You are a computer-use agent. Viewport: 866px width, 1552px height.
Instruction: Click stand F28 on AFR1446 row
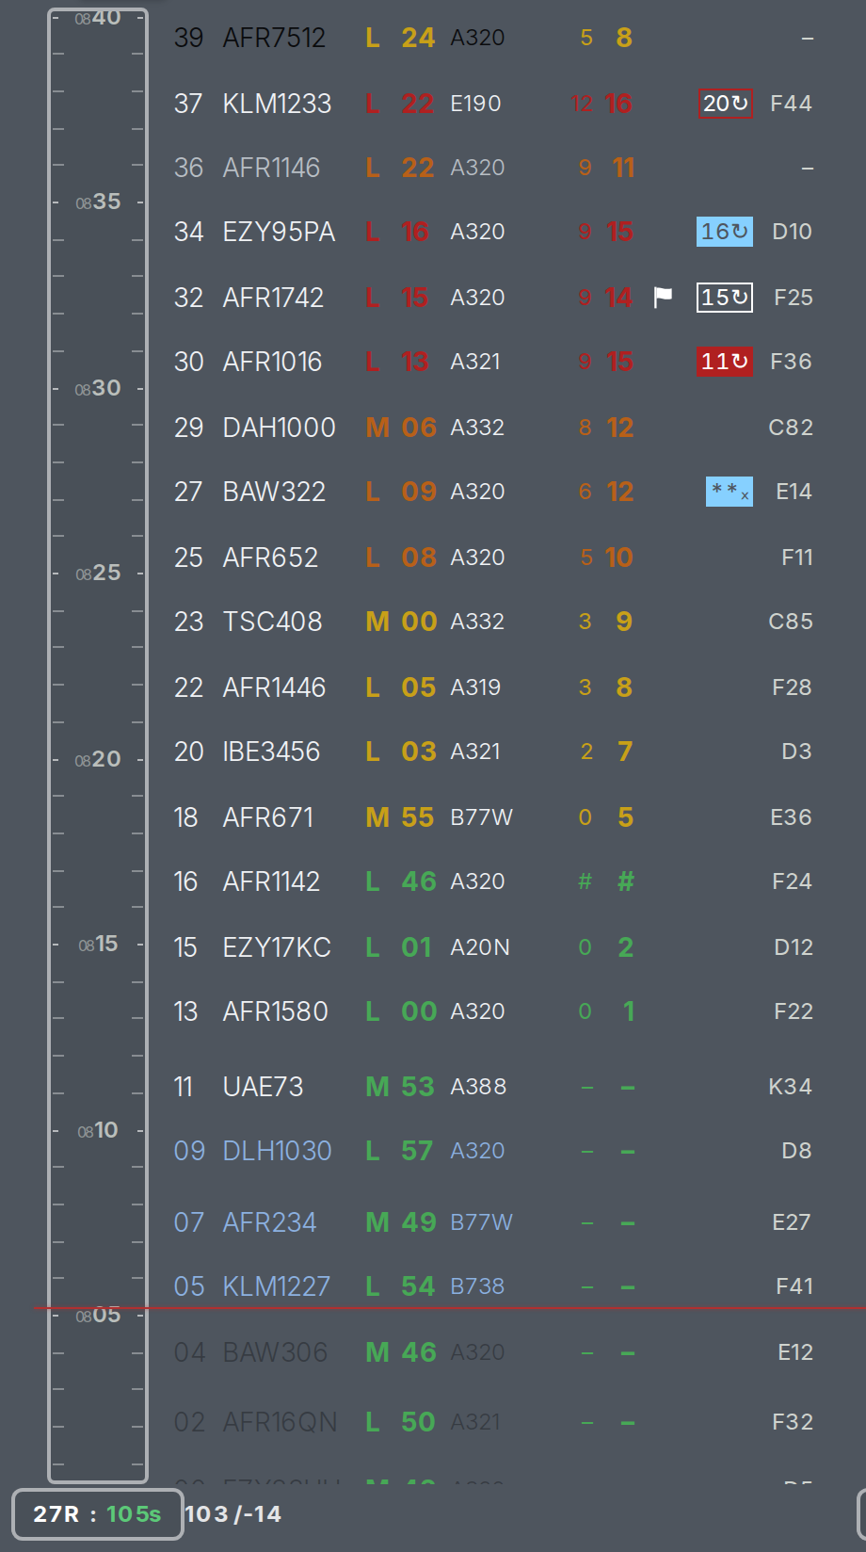(792, 687)
